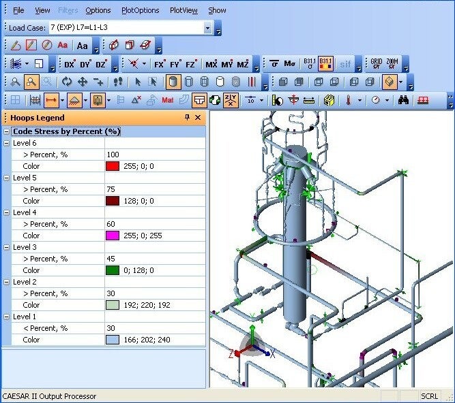Toggle the colored B31.1 code stress button
Viewport: 455px width, 403px height.
[x=325, y=64]
